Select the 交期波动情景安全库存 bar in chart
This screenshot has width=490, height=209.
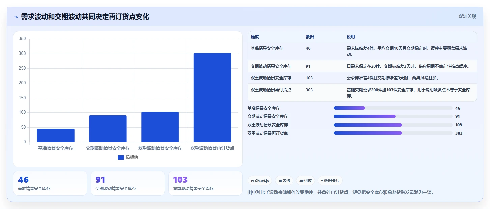[108, 129]
